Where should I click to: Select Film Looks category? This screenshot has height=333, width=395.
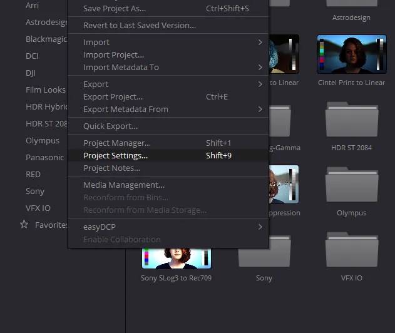click(x=46, y=90)
